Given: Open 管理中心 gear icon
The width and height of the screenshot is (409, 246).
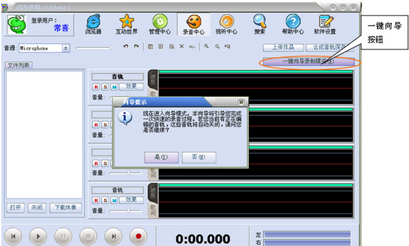Looking at the screenshot, I should (160, 24).
